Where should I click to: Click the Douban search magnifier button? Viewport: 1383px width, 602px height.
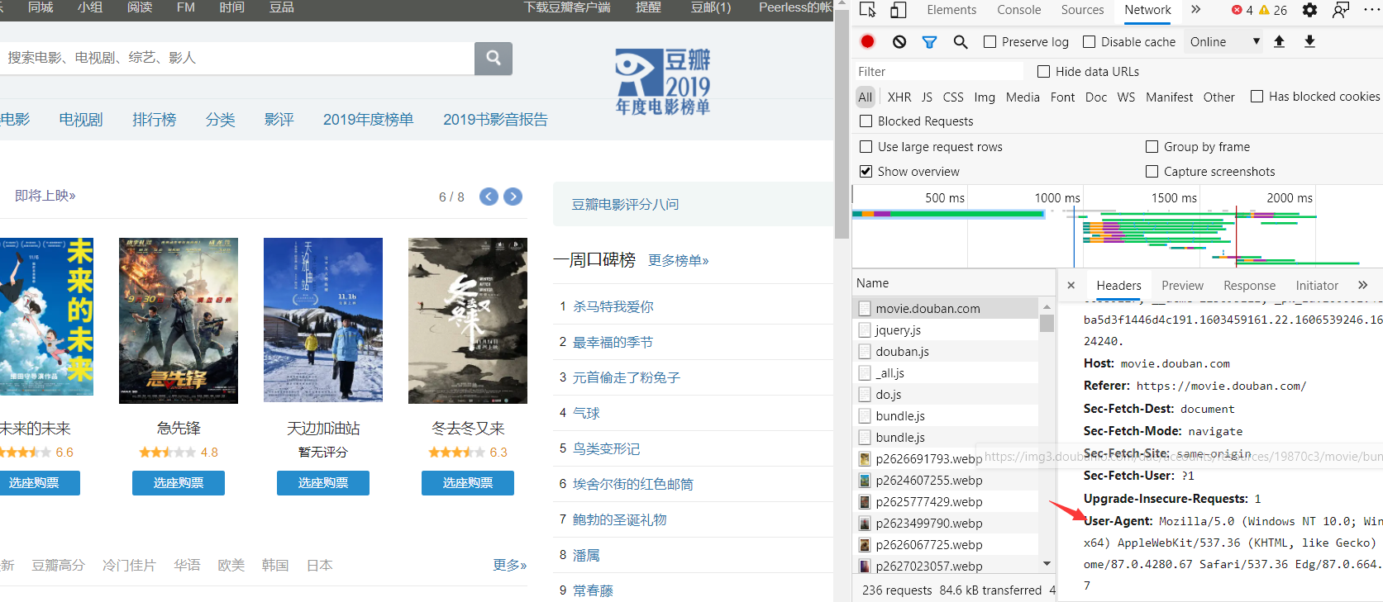(x=494, y=58)
